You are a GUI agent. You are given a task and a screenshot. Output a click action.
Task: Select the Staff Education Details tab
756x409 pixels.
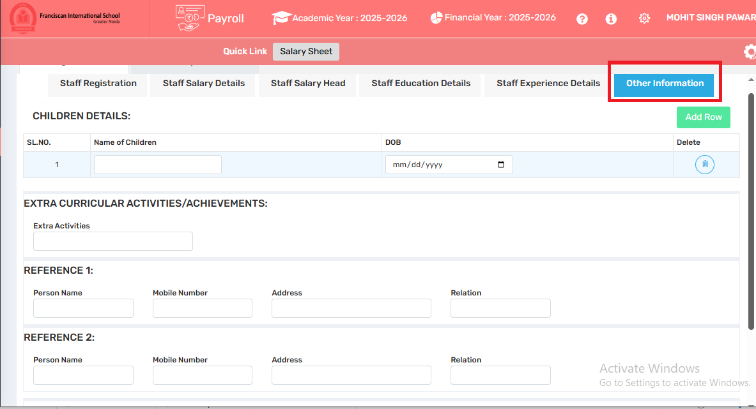421,83
